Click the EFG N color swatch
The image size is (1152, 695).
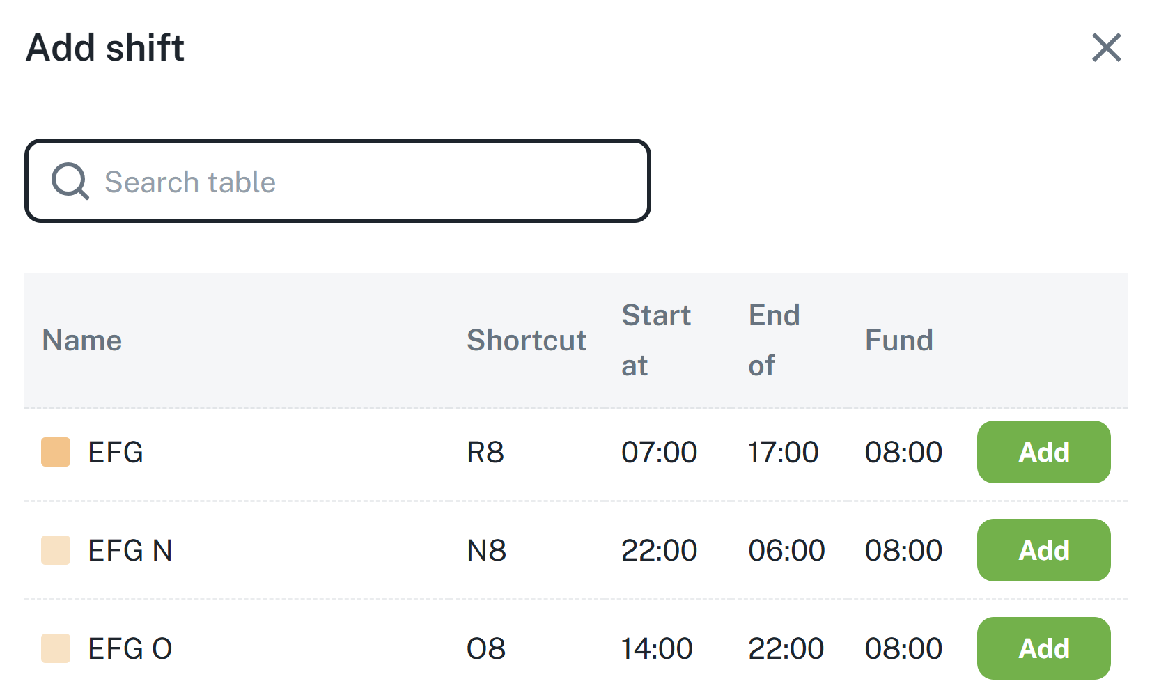click(x=56, y=550)
